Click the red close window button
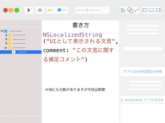The height and width of the screenshot is (123, 165). 6,10
